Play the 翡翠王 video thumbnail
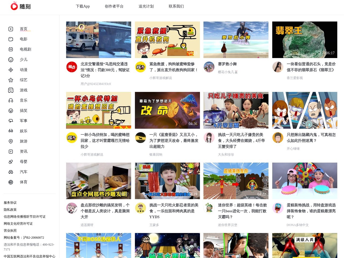 click(305, 40)
